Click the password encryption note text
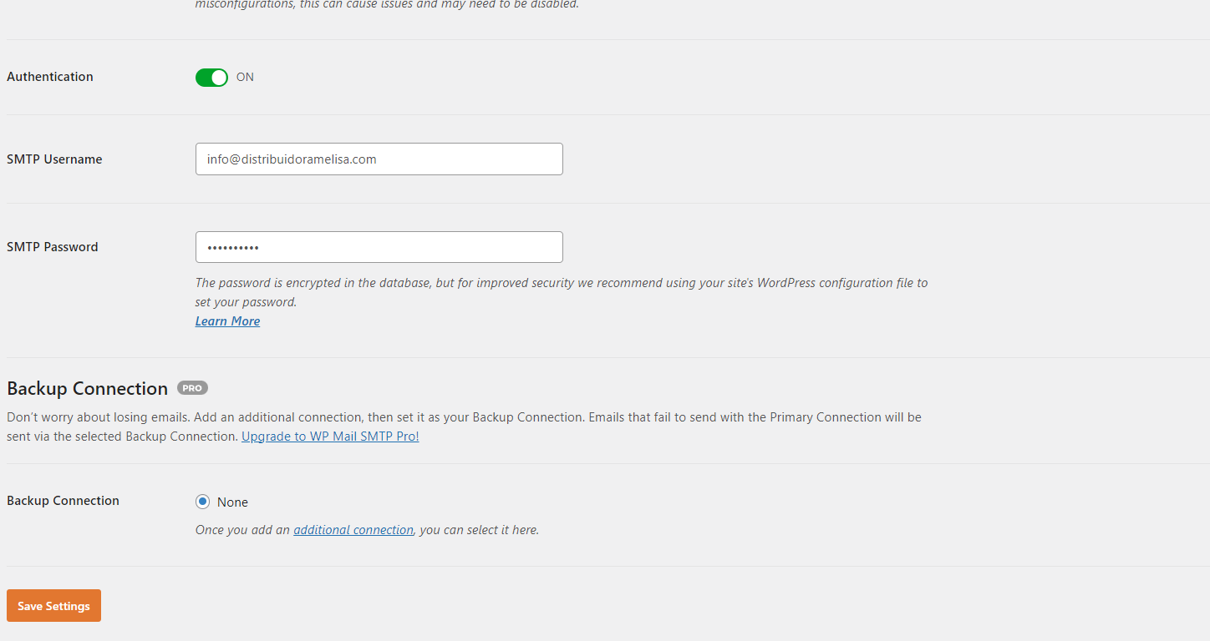The width and height of the screenshot is (1210, 641). 562,292
